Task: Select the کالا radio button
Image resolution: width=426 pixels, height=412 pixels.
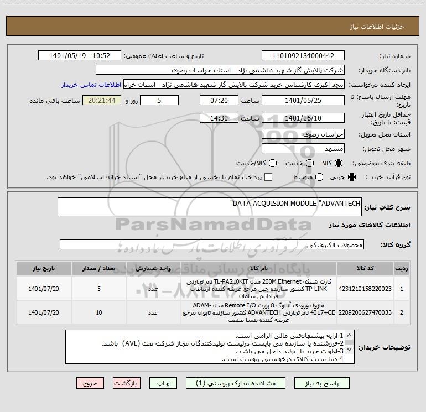Action: 339,163
